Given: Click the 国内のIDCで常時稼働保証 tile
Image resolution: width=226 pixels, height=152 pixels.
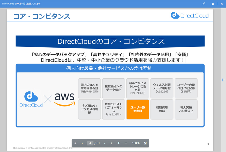Looking at the screenshot, I should [89, 88].
